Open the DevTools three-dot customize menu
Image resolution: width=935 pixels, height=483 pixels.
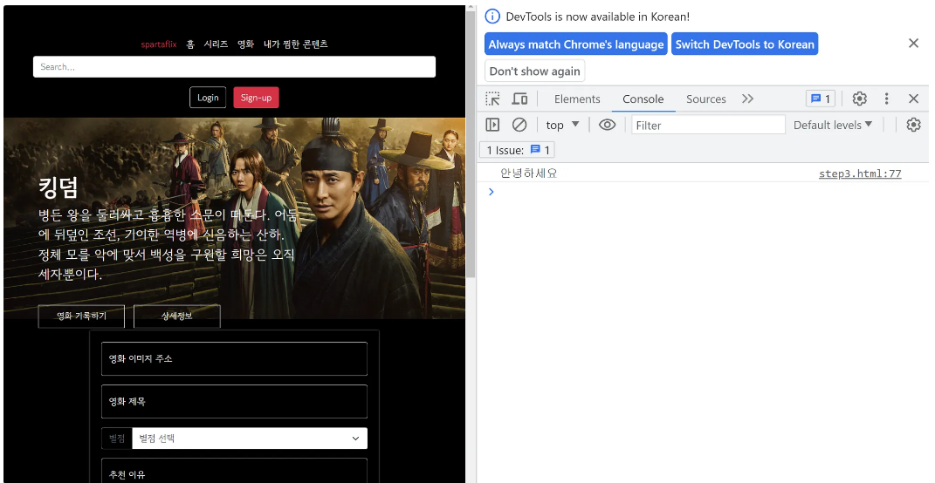[x=887, y=99]
